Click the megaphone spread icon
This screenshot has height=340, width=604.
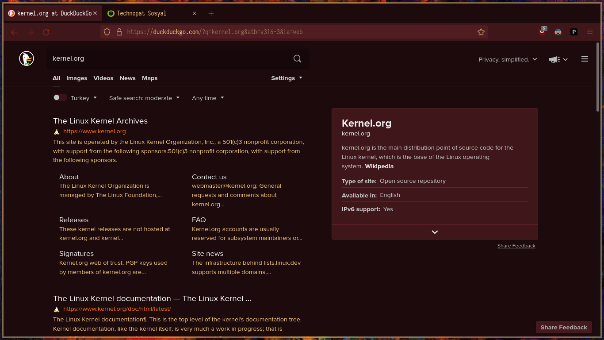tap(554, 59)
